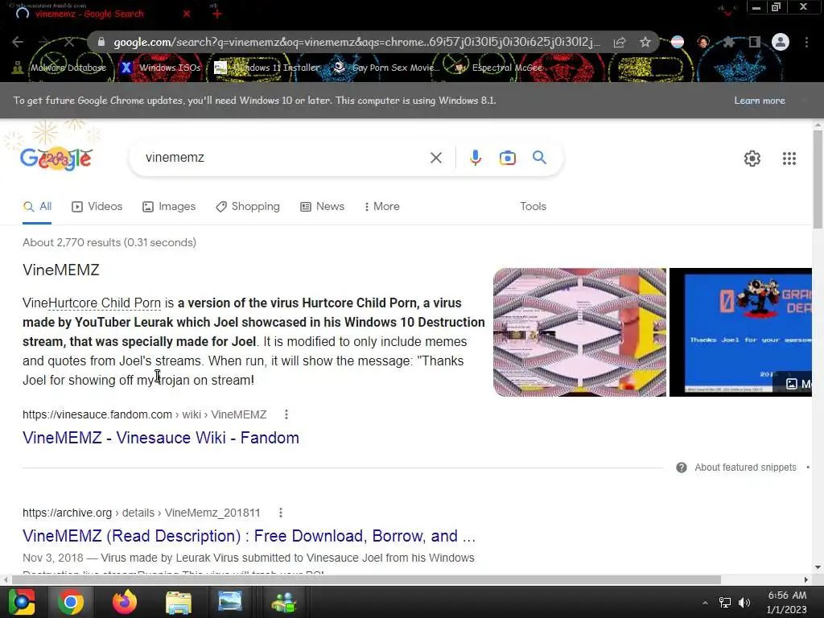Switch to the Shopping results tab

point(248,207)
